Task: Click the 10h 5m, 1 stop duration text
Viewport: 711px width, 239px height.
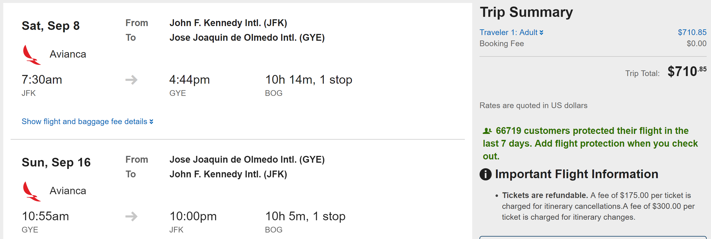Action: tap(305, 216)
